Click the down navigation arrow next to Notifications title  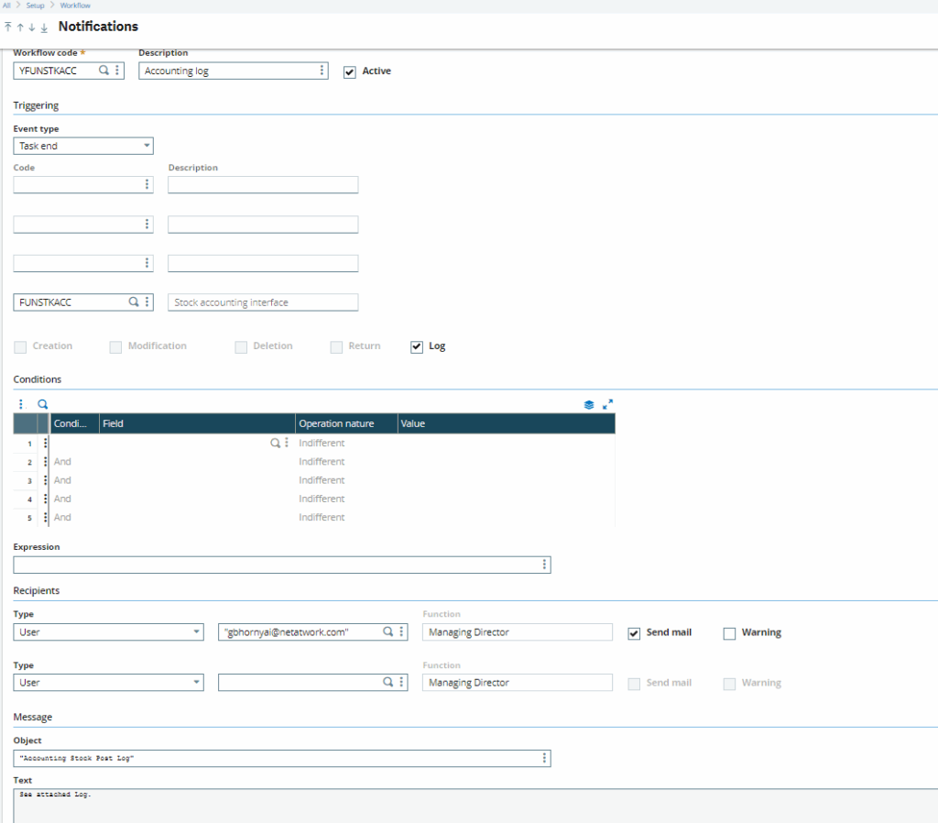point(31,27)
